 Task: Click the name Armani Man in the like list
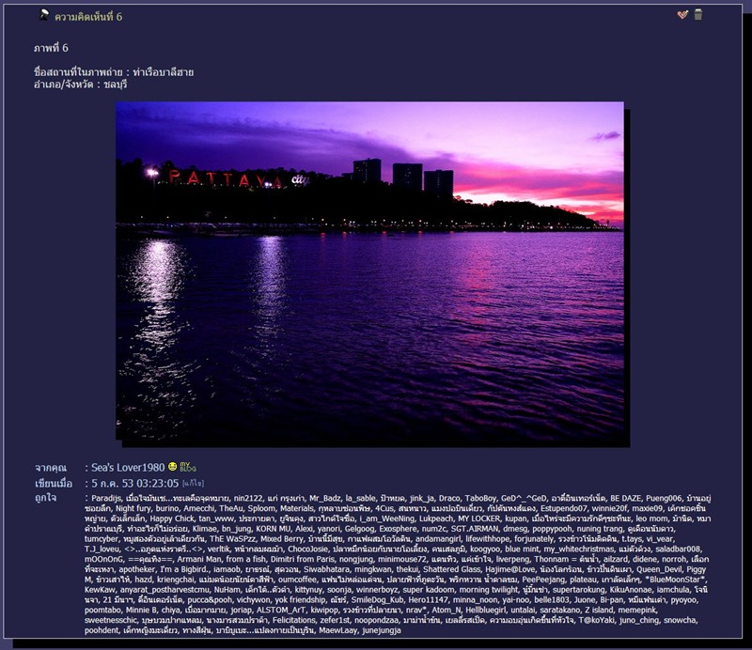click(x=199, y=559)
